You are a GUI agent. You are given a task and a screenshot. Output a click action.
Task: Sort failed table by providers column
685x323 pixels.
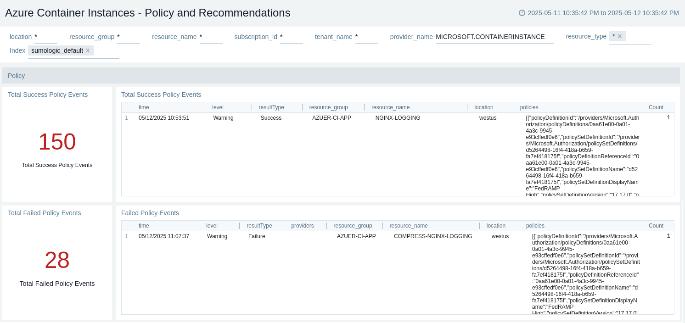[x=303, y=226]
